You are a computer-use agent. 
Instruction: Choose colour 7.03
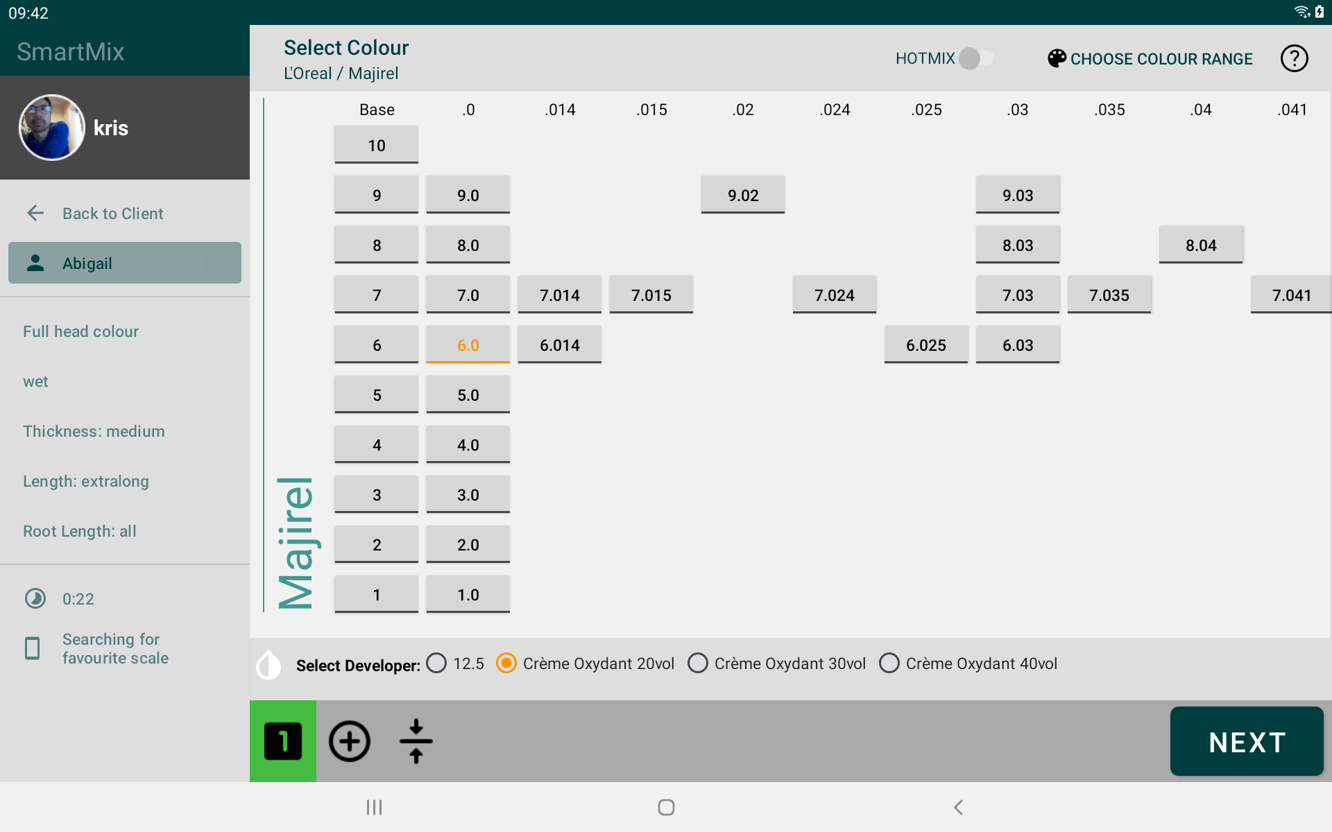(1018, 295)
